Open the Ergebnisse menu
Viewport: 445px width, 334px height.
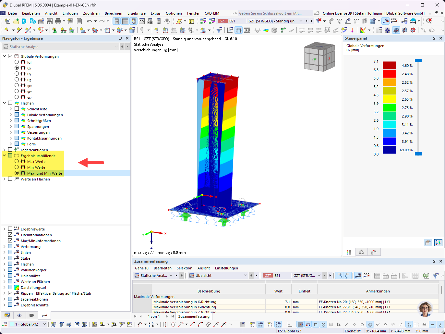click(137, 13)
